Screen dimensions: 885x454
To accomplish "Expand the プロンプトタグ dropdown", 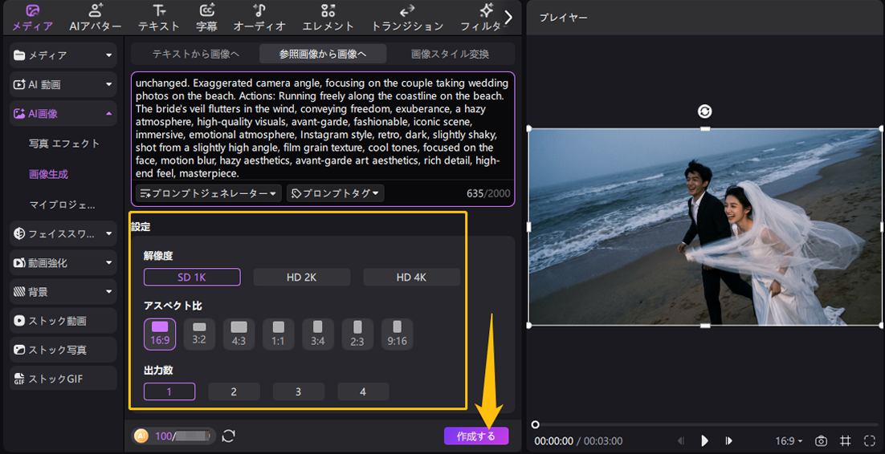I will (335, 193).
